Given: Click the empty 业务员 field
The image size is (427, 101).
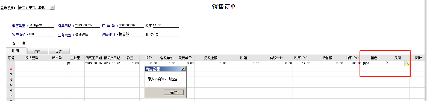Looking at the screenshot, I should pyautogui.click(x=169, y=34).
